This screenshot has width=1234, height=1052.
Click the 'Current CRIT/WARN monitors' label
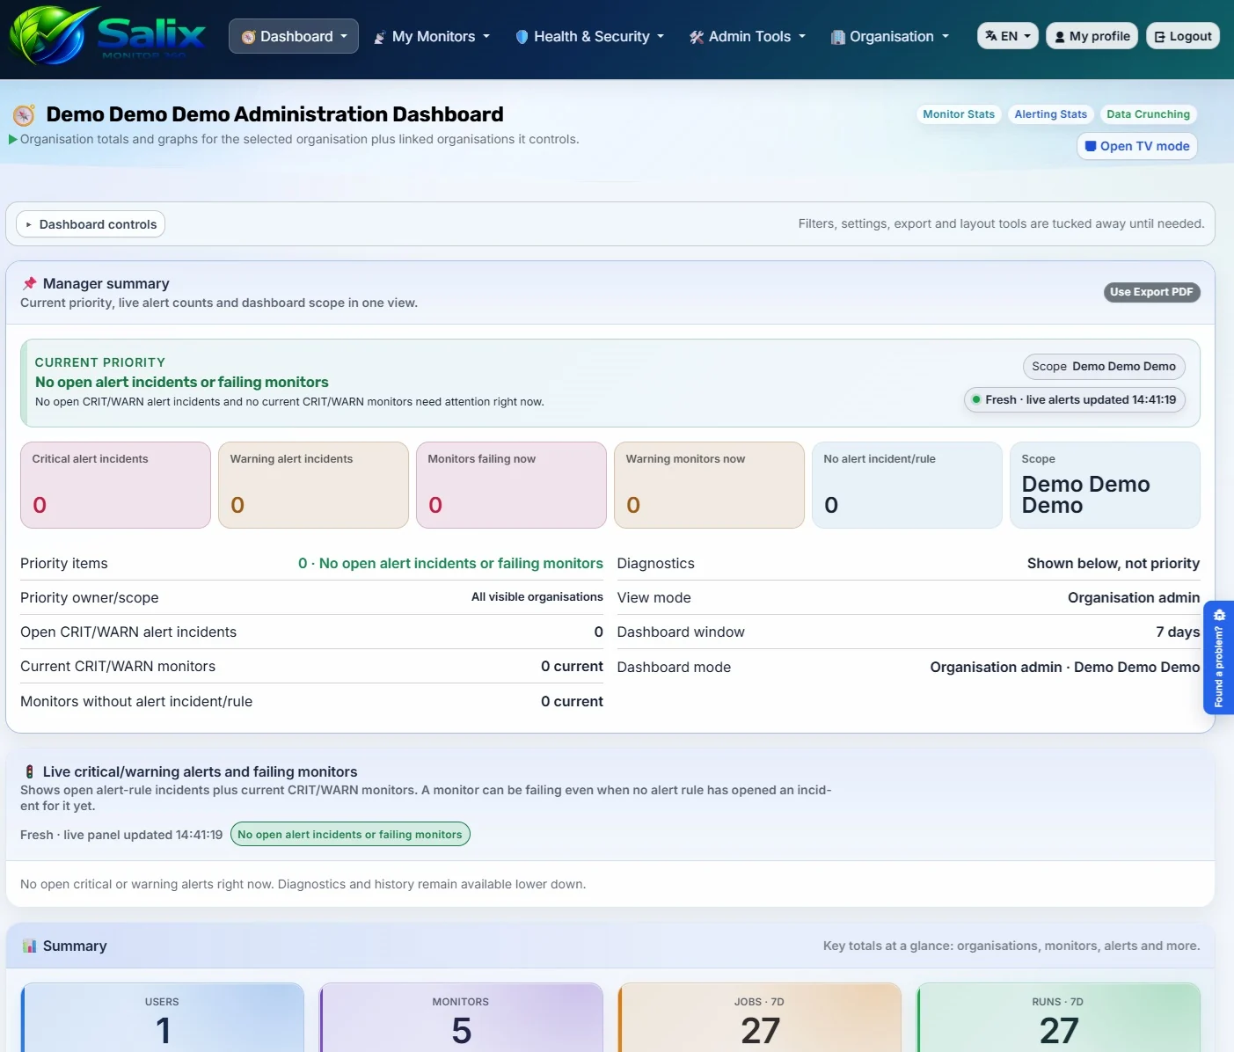click(118, 667)
